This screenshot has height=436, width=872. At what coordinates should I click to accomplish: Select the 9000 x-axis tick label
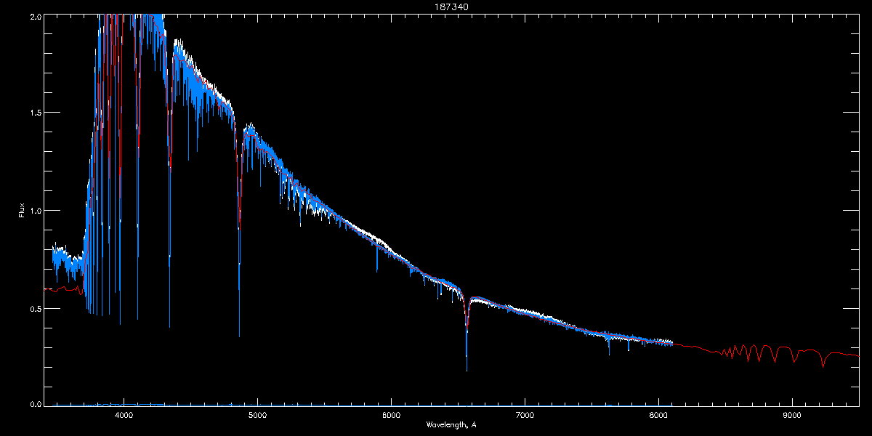pos(792,415)
